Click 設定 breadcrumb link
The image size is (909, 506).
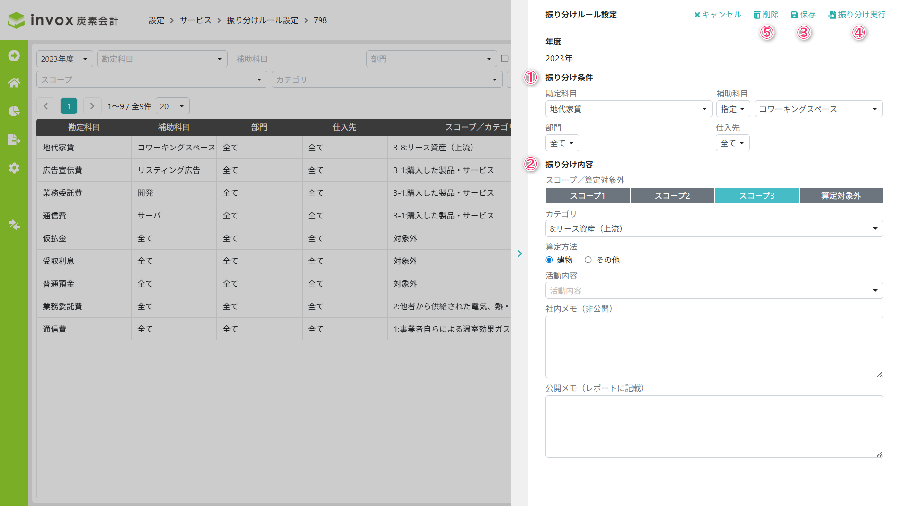pyautogui.click(x=156, y=20)
